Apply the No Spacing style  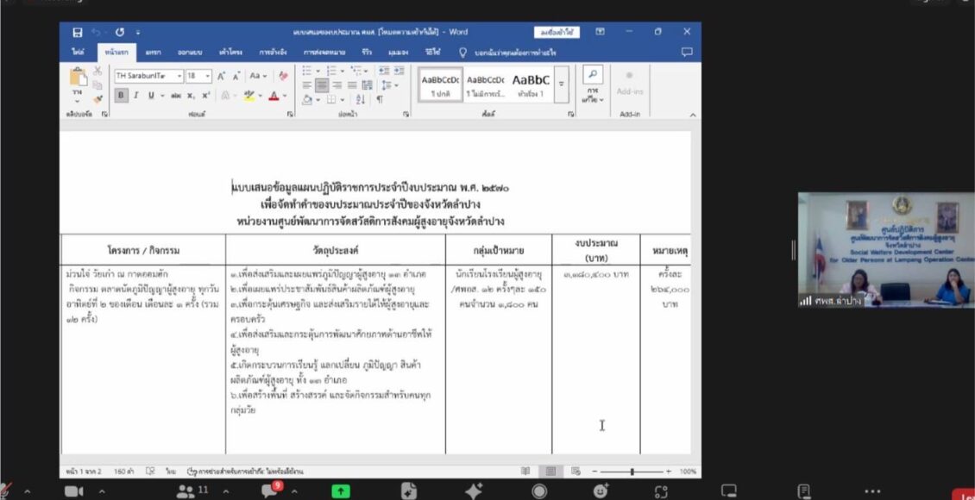click(485, 85)
